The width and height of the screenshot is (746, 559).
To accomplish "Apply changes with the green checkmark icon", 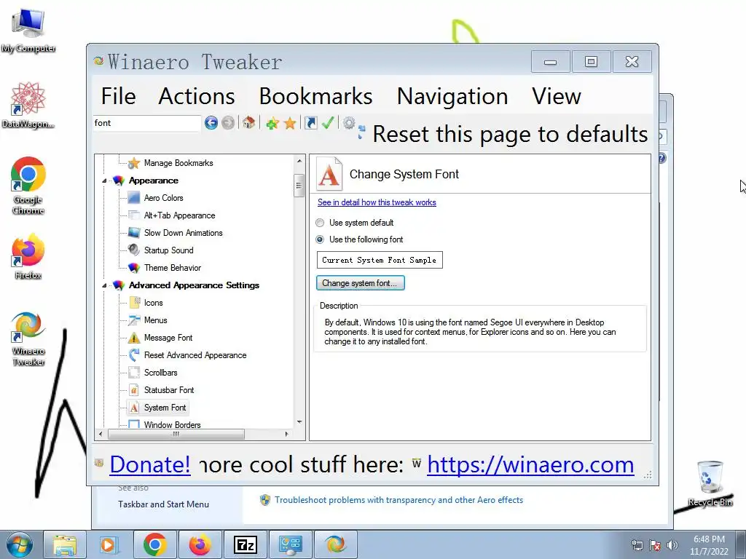I will [x=328, y=122].
